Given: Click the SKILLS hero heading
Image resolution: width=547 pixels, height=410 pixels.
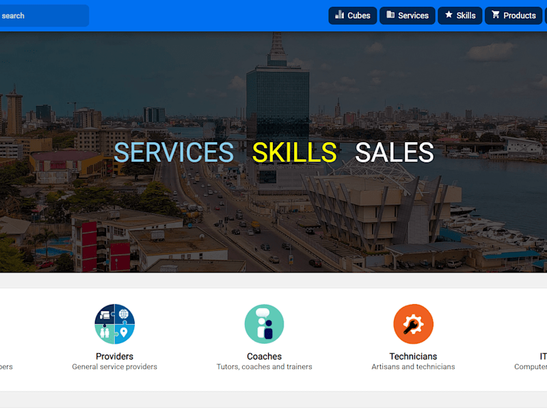Looking at the screenshot, I should (x=295, y=152).
